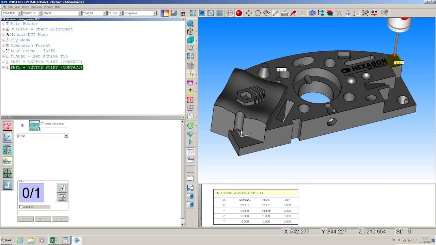
Task: Select the Manual/DCC Mode row
Action: click(29, 35)
